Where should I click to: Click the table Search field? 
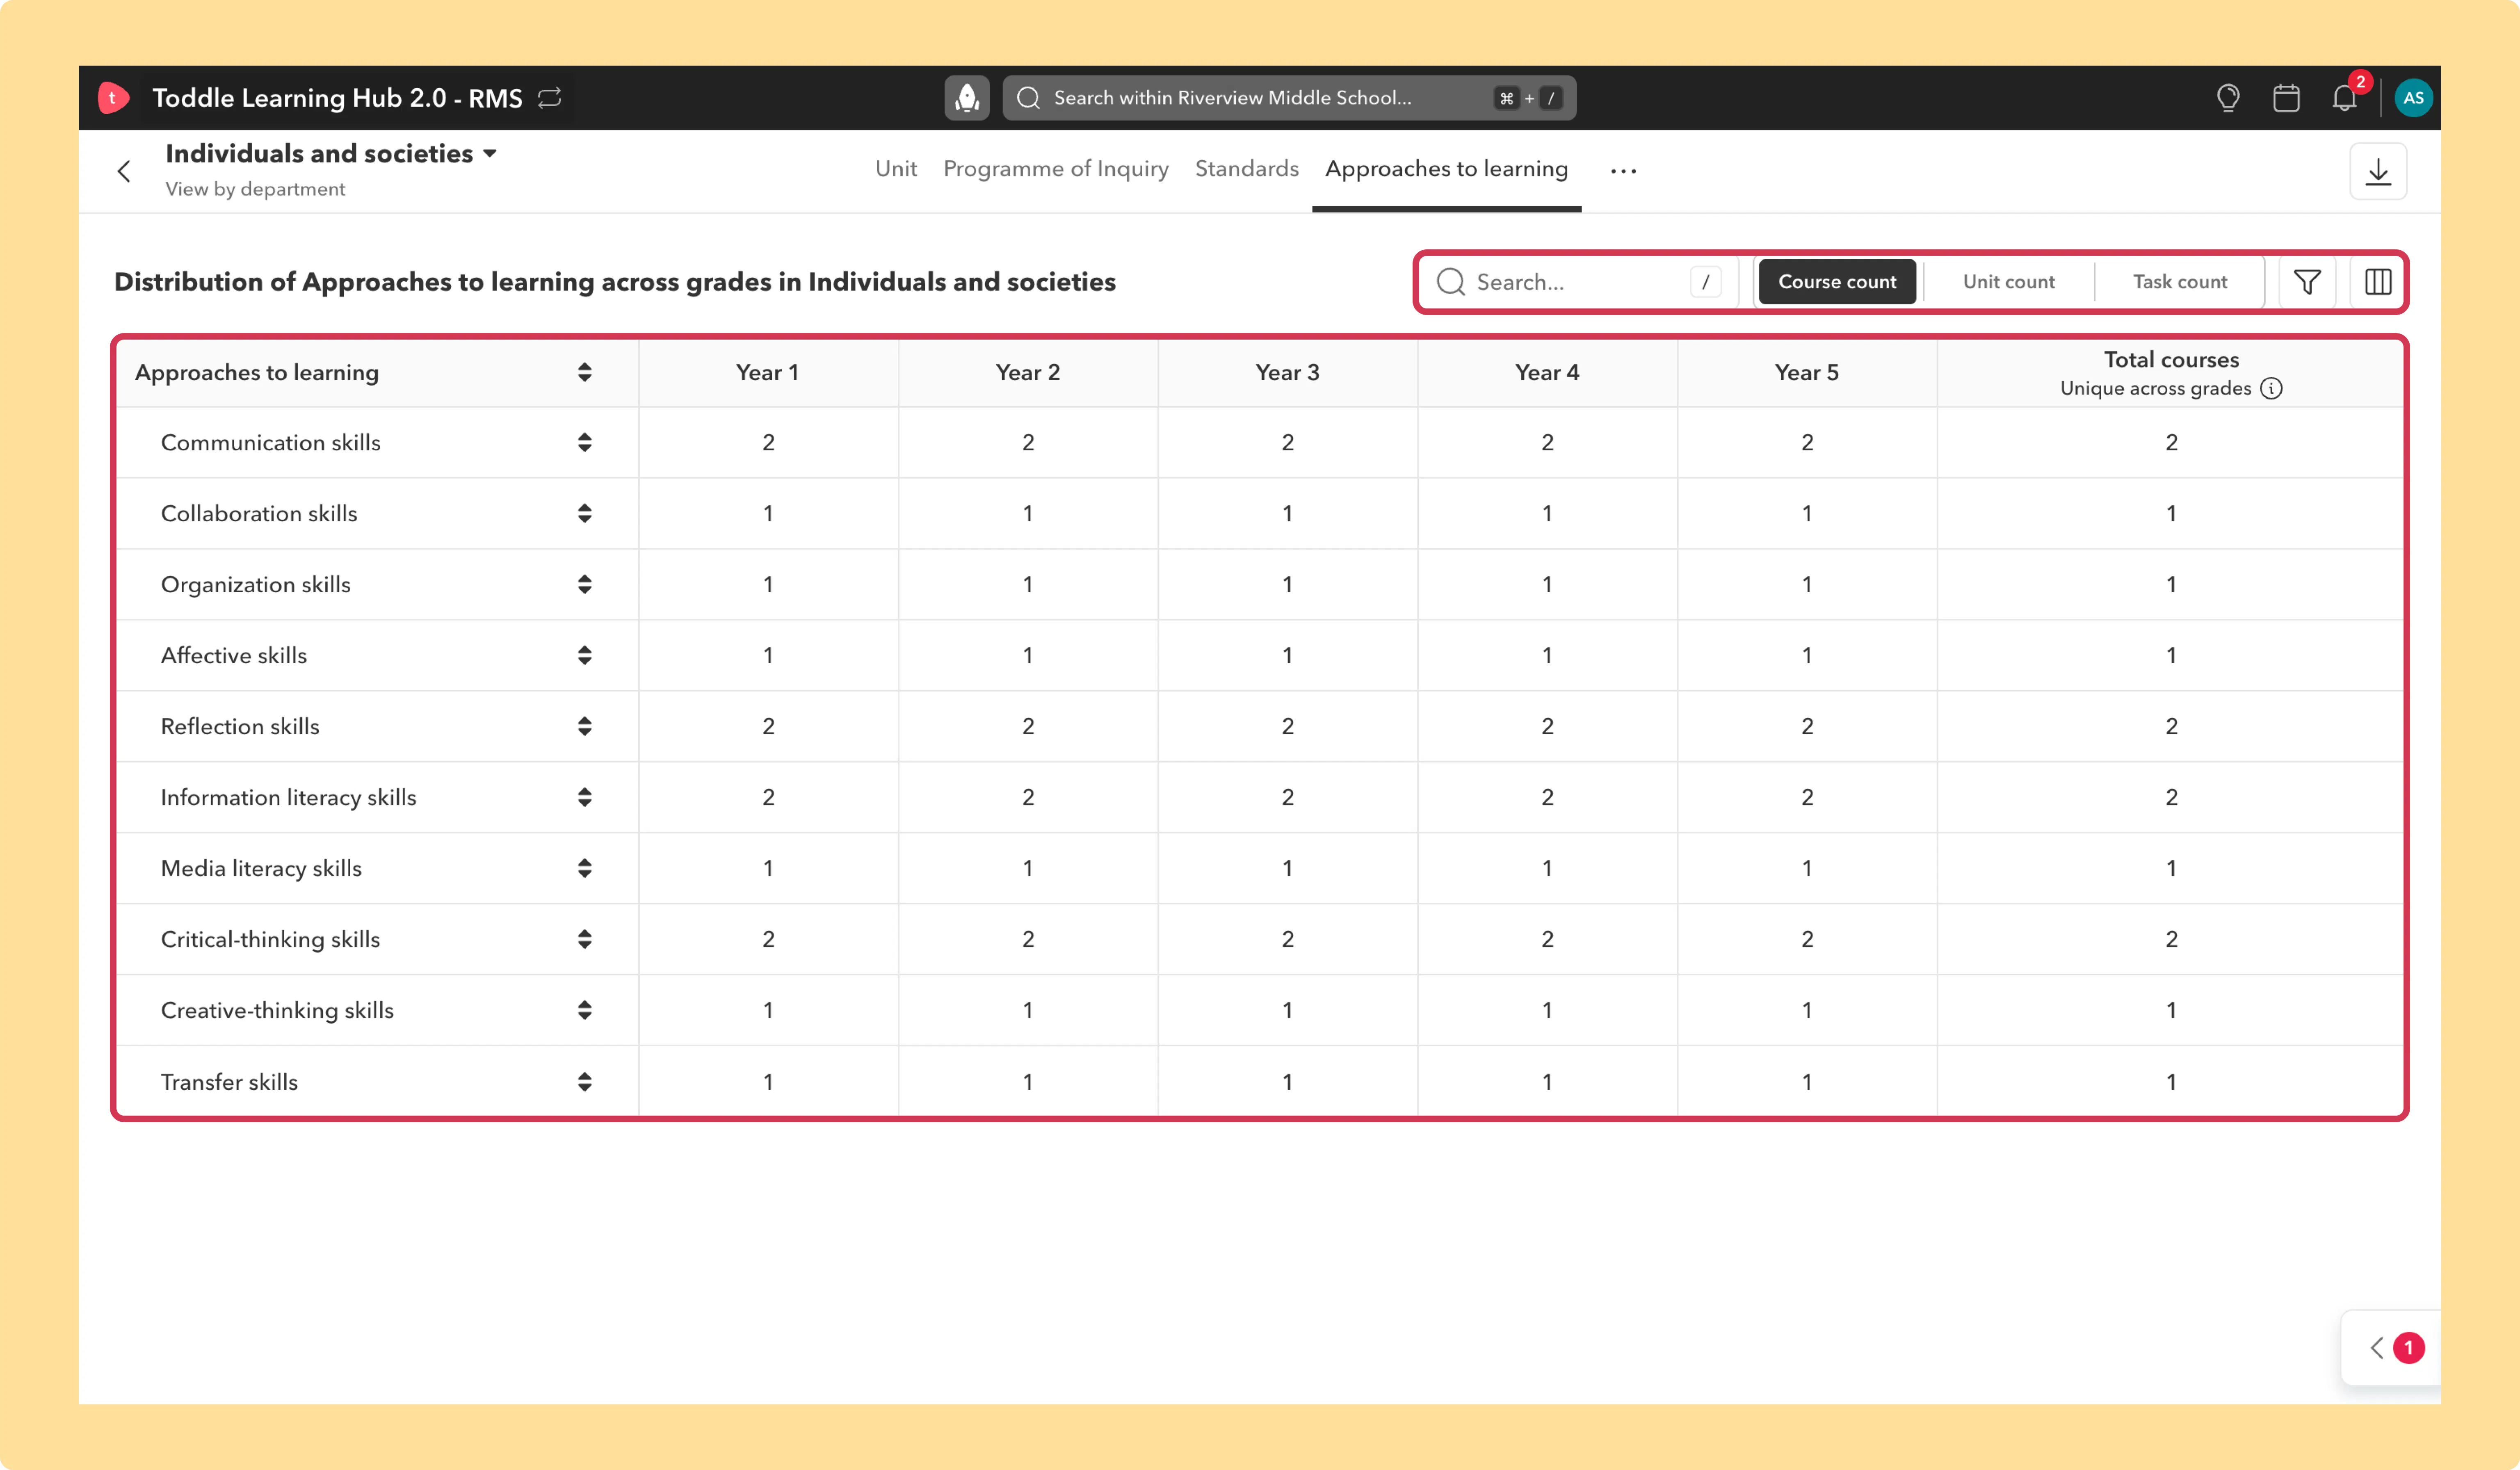[x=1580, y=282]
